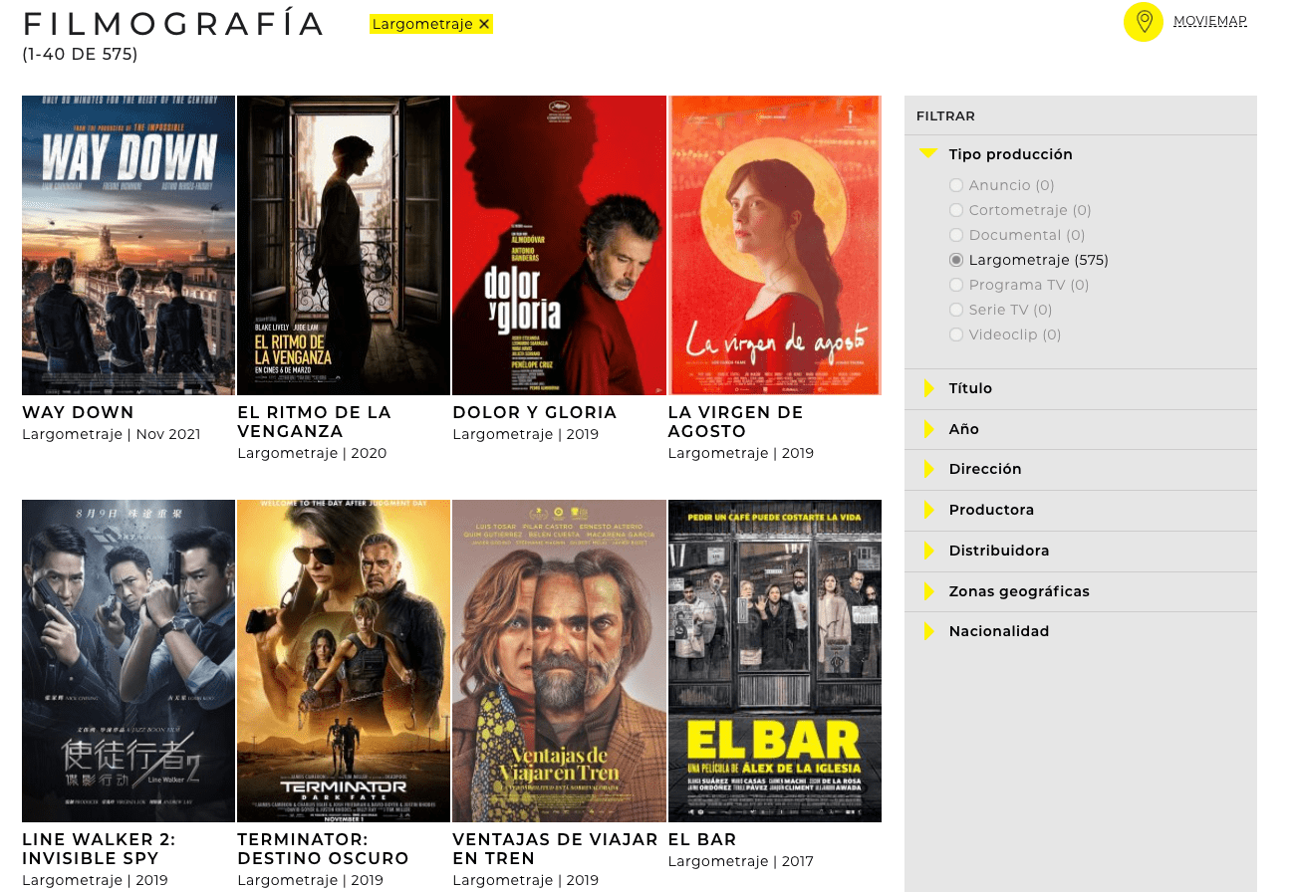Click the '(1-40 DE 575)' results count

80,55
